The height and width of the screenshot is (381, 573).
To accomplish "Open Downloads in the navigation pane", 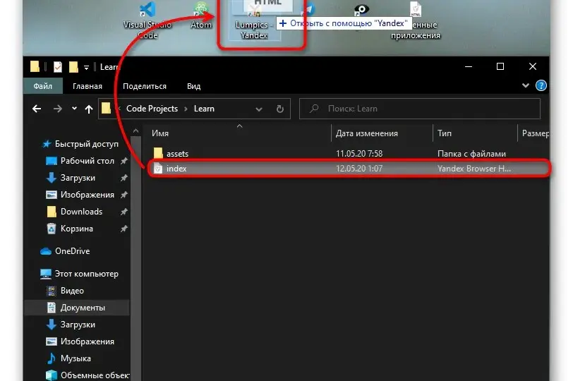I will pyautogui.click(x=81, y=212).
